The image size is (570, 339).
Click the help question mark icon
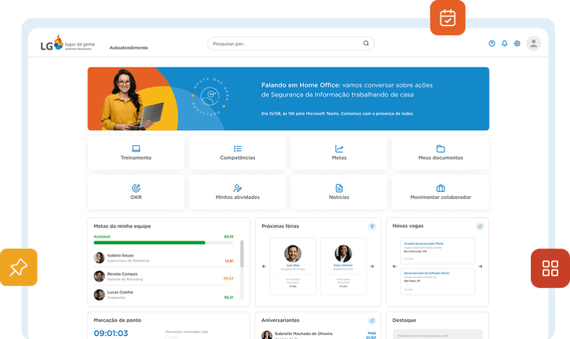pos(492,44)
